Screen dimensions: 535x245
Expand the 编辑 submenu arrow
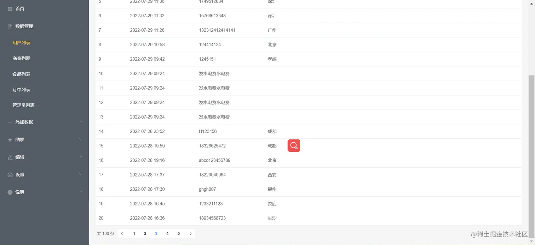point(81,157)
